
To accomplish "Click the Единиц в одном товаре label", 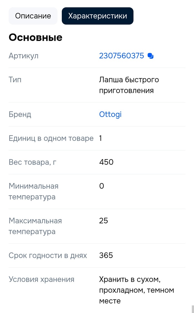I will tap(51, 138).
